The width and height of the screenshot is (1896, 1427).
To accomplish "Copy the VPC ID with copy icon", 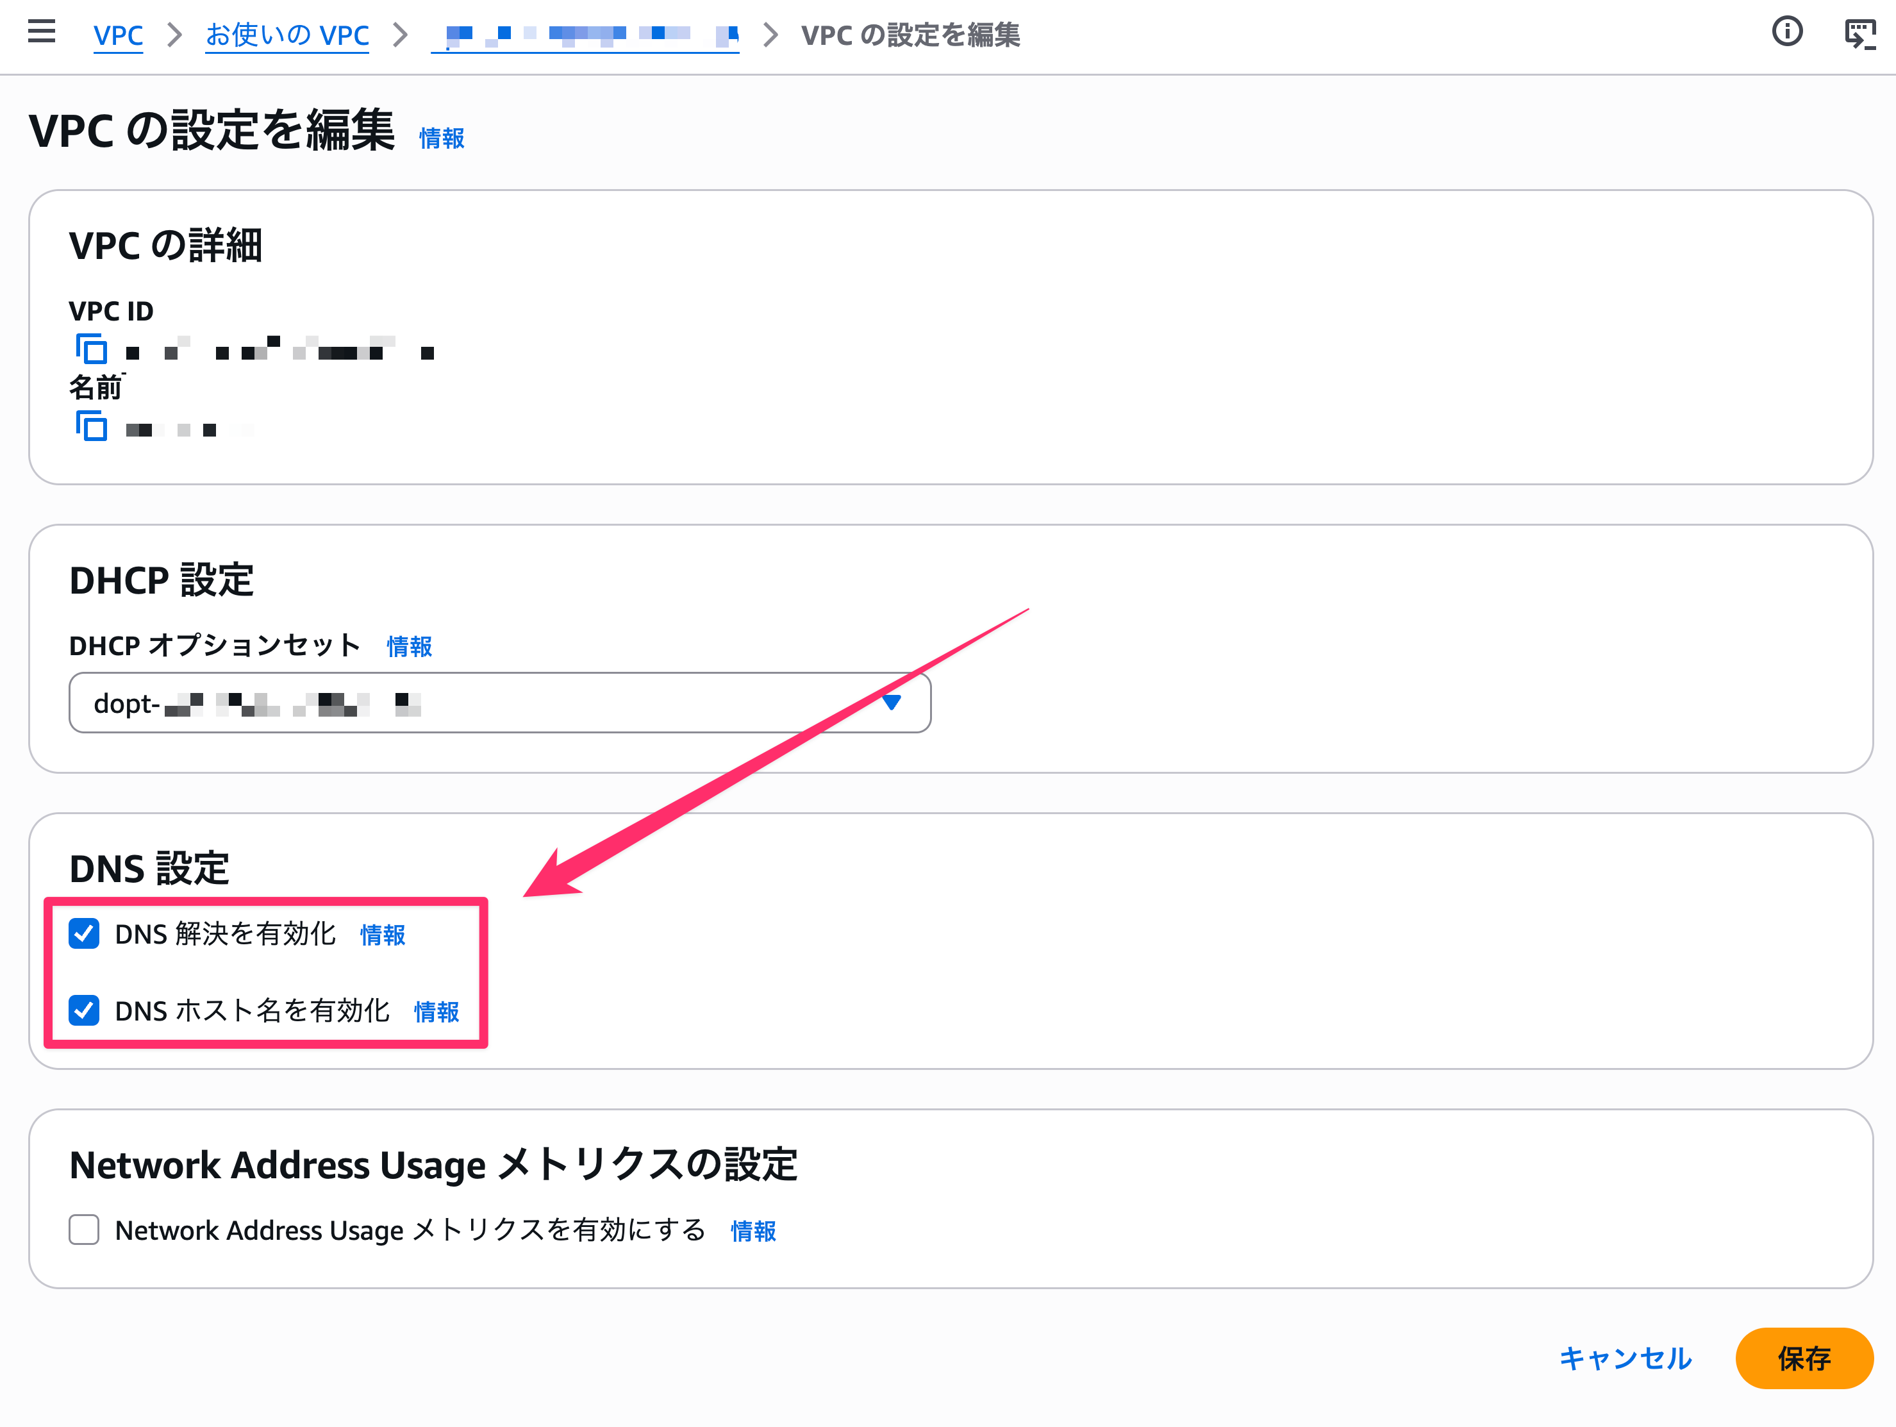I will point(91,349).
